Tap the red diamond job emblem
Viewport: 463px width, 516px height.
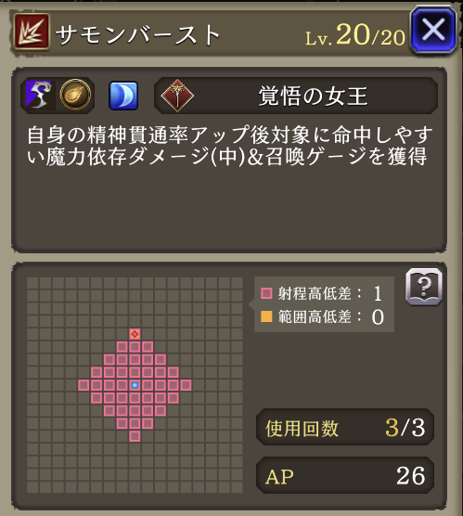click(x=177, y=96)
